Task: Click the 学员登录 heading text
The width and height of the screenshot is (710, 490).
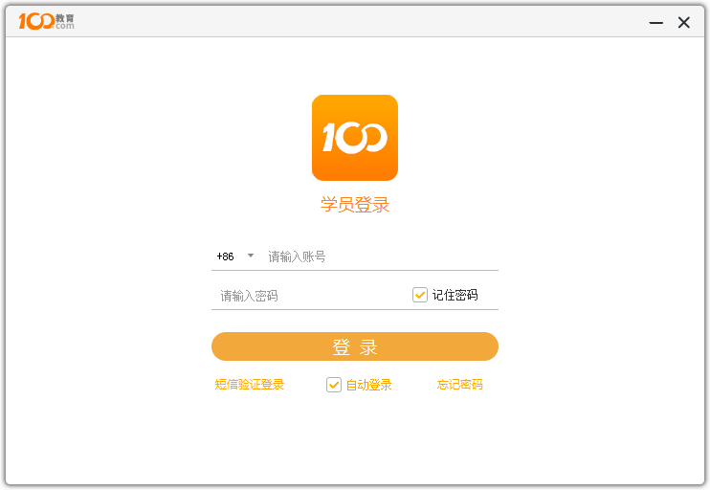Action: (x=355, y=204)
